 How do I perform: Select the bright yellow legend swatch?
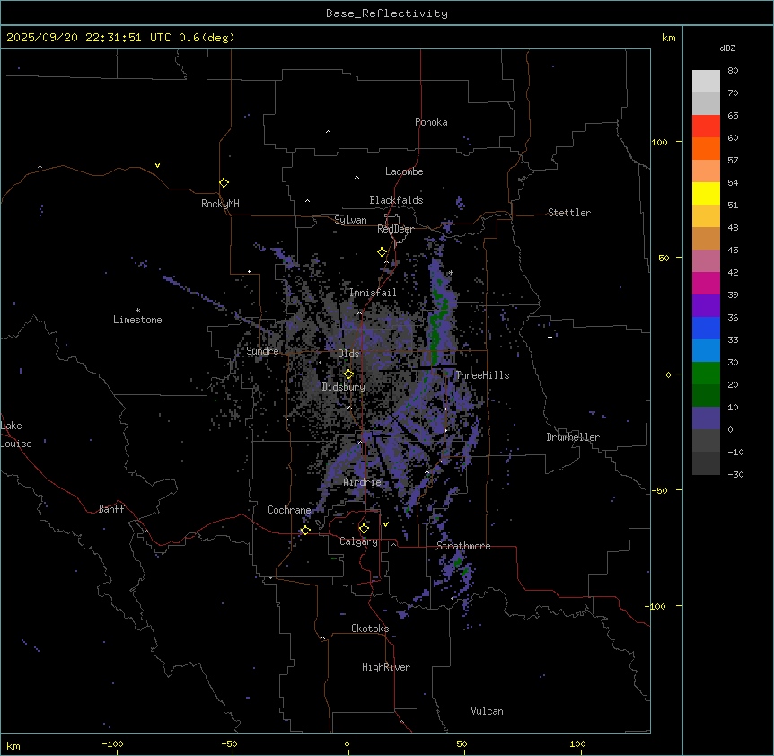click(x=706, y=193)
